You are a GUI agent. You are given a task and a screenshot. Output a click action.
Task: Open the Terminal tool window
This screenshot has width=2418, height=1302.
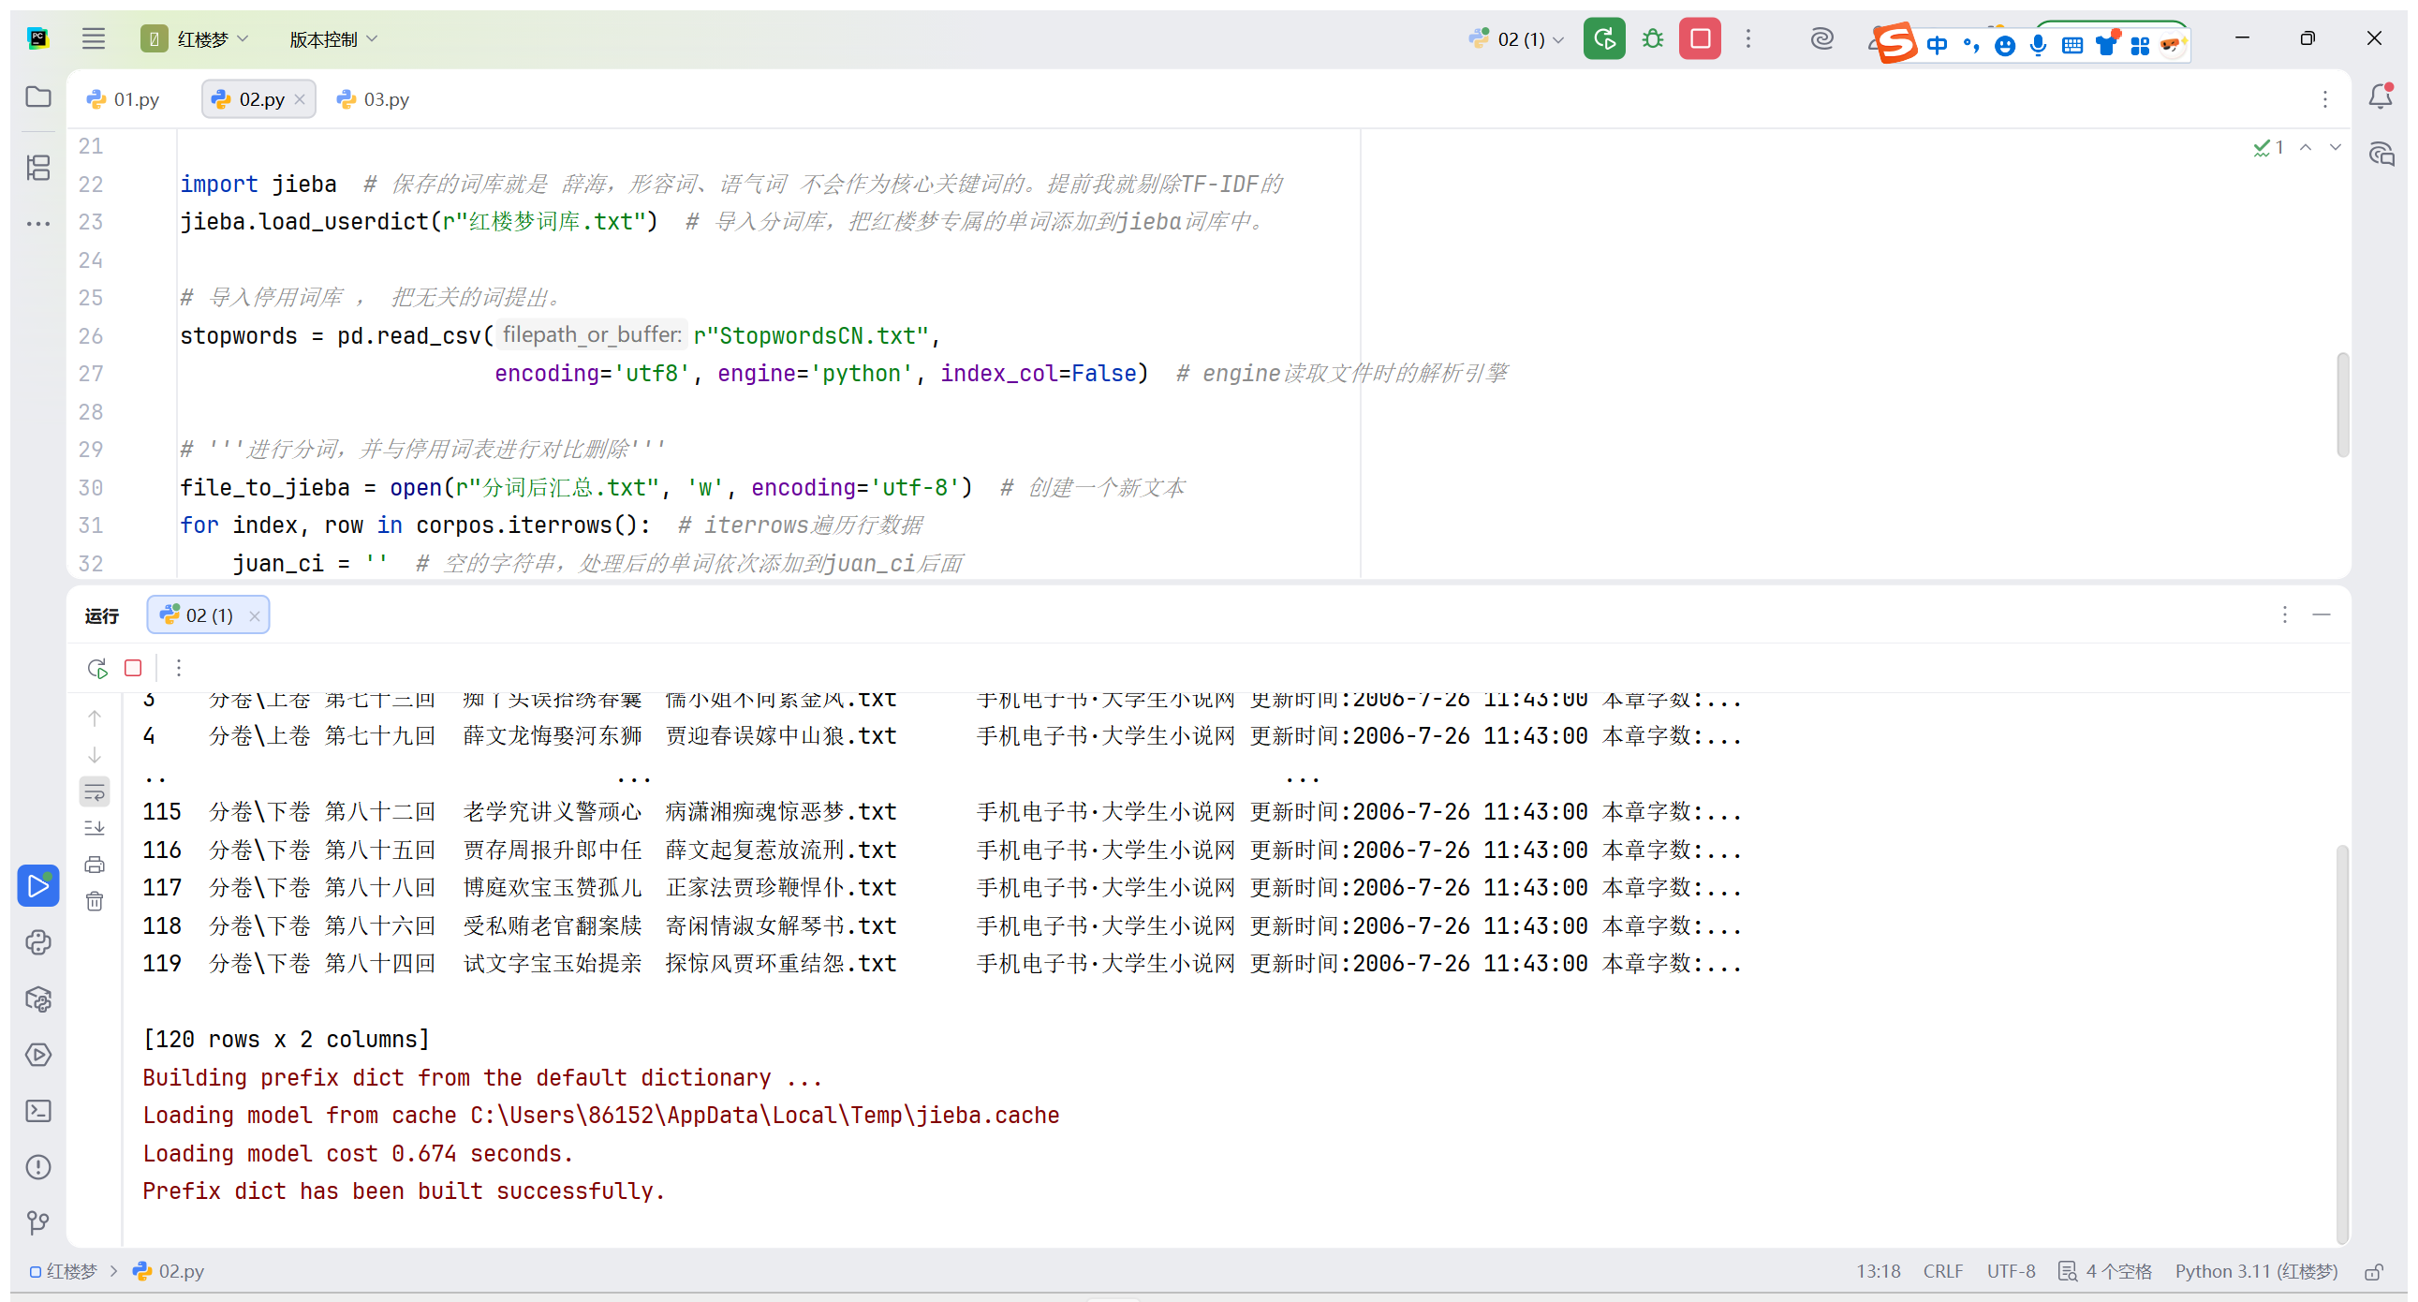click(x=38, y=1112)
